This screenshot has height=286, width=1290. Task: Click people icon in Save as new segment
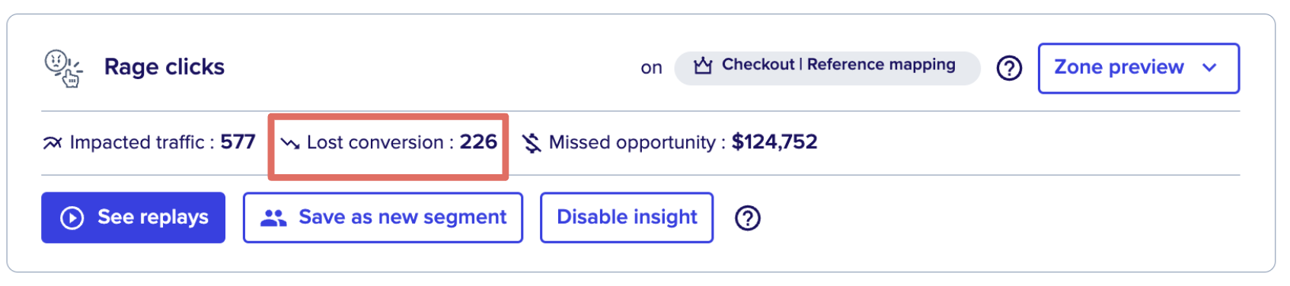[273, 218]
